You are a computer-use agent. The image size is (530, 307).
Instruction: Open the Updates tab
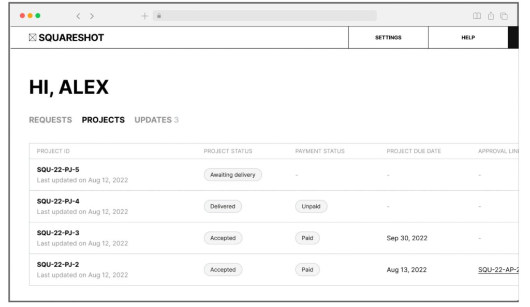tap(156, 120)
